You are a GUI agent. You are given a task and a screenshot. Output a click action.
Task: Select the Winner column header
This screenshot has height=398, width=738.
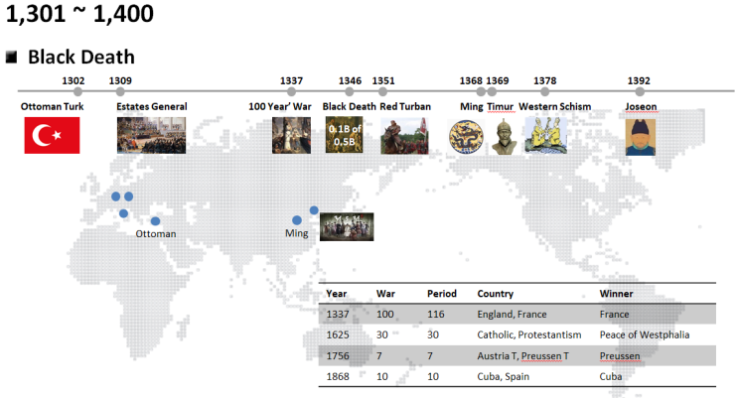tap(616, 294)
